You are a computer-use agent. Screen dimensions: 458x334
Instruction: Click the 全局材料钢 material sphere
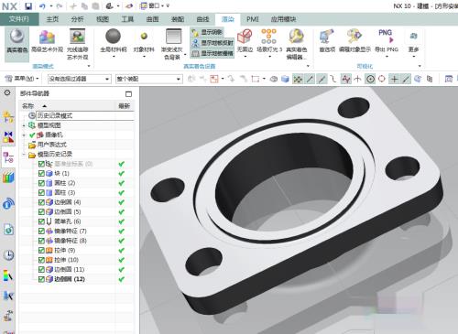(x=113, y=37)
